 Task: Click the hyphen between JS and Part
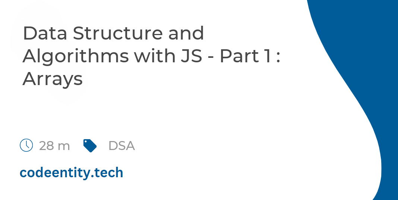coord(211,58)
